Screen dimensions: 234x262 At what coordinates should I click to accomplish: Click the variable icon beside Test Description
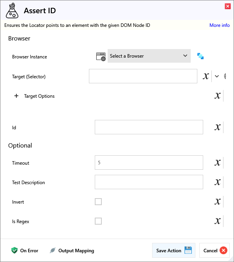(218, 182)
